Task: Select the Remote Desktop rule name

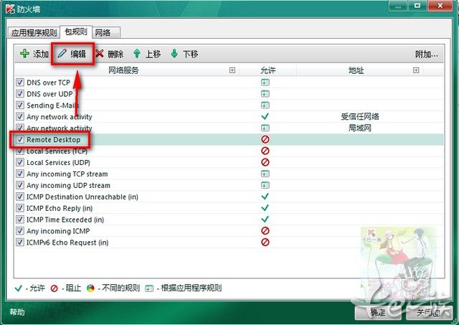Action: point(54,140)
